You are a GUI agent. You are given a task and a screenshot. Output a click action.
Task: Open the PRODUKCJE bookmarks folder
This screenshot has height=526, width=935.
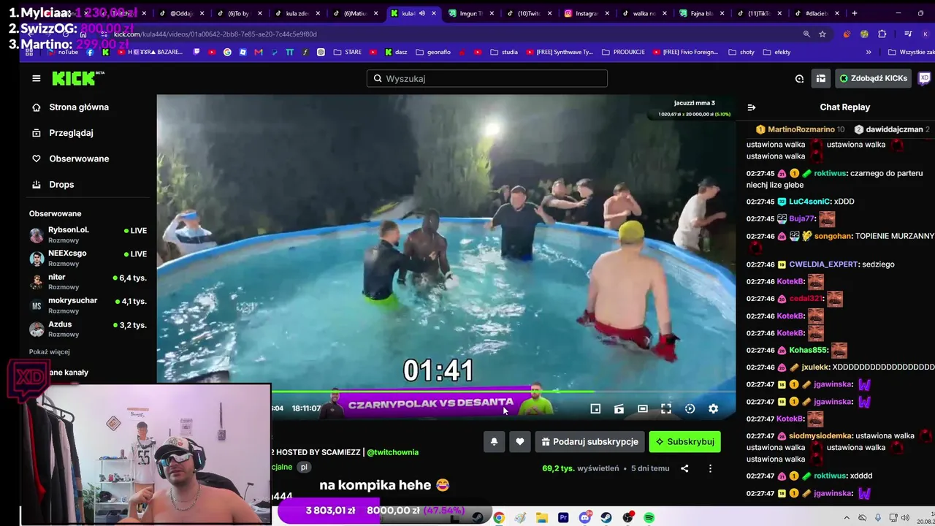622,53
